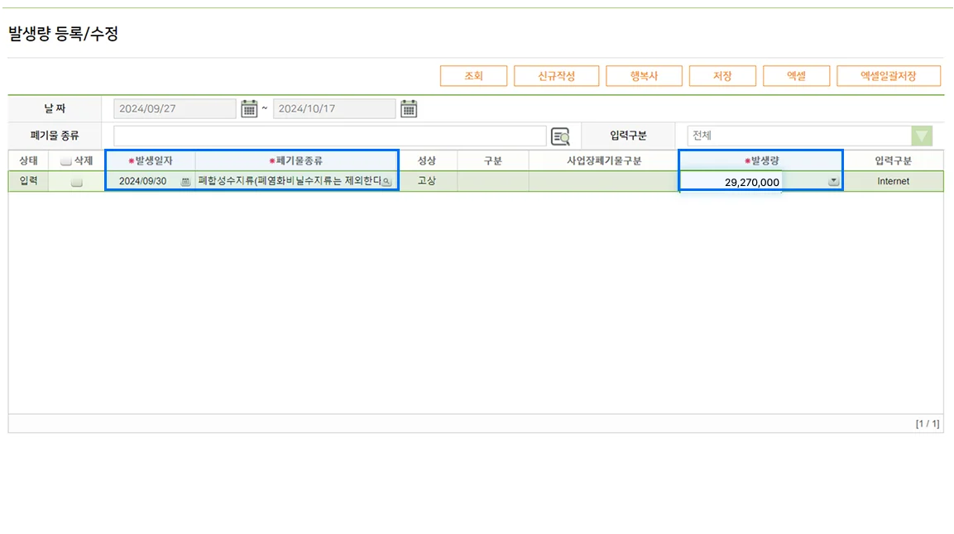Screen dimensions: 954x534
Task: Click the magnifier icon beside 폐기물 종류 field
Action: (x=558, y=135)
